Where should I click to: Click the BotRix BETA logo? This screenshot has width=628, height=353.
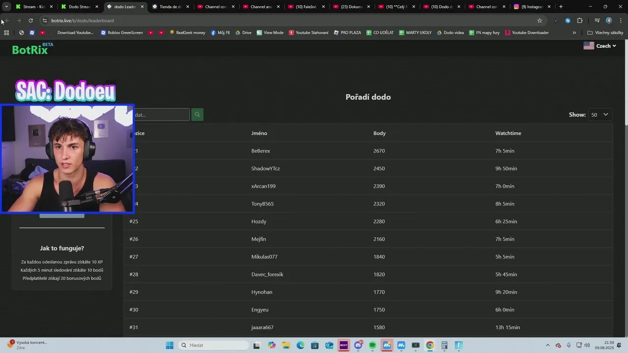(32, 49)
